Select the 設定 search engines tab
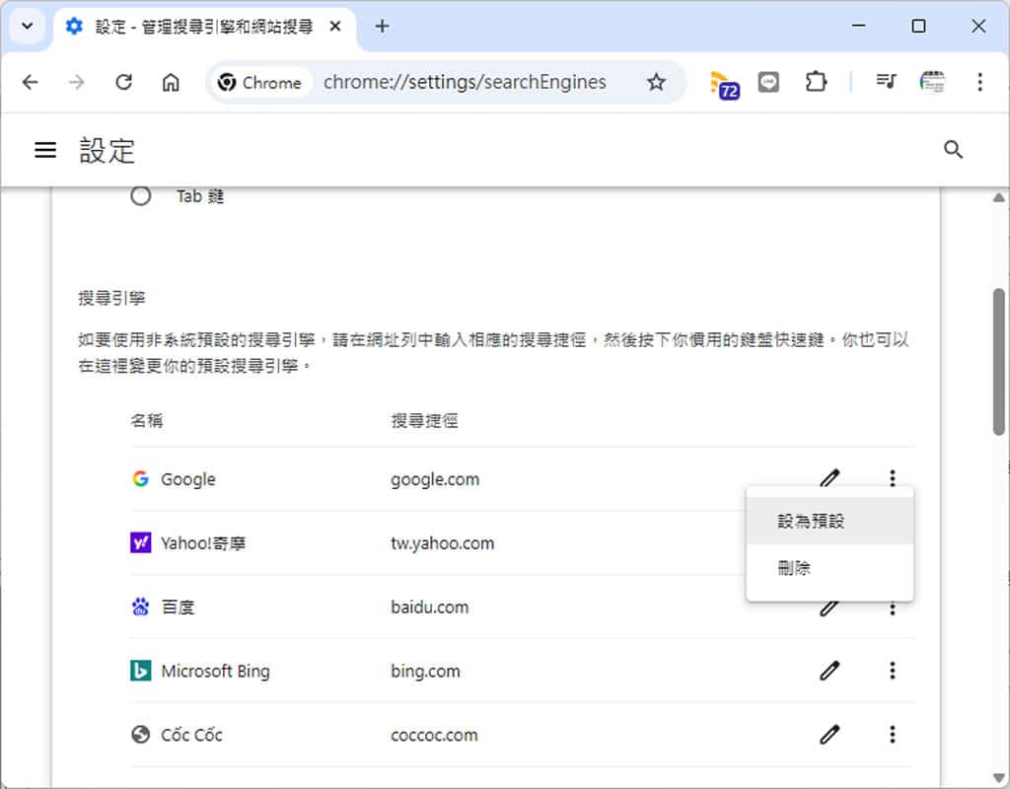 [204, 27]
